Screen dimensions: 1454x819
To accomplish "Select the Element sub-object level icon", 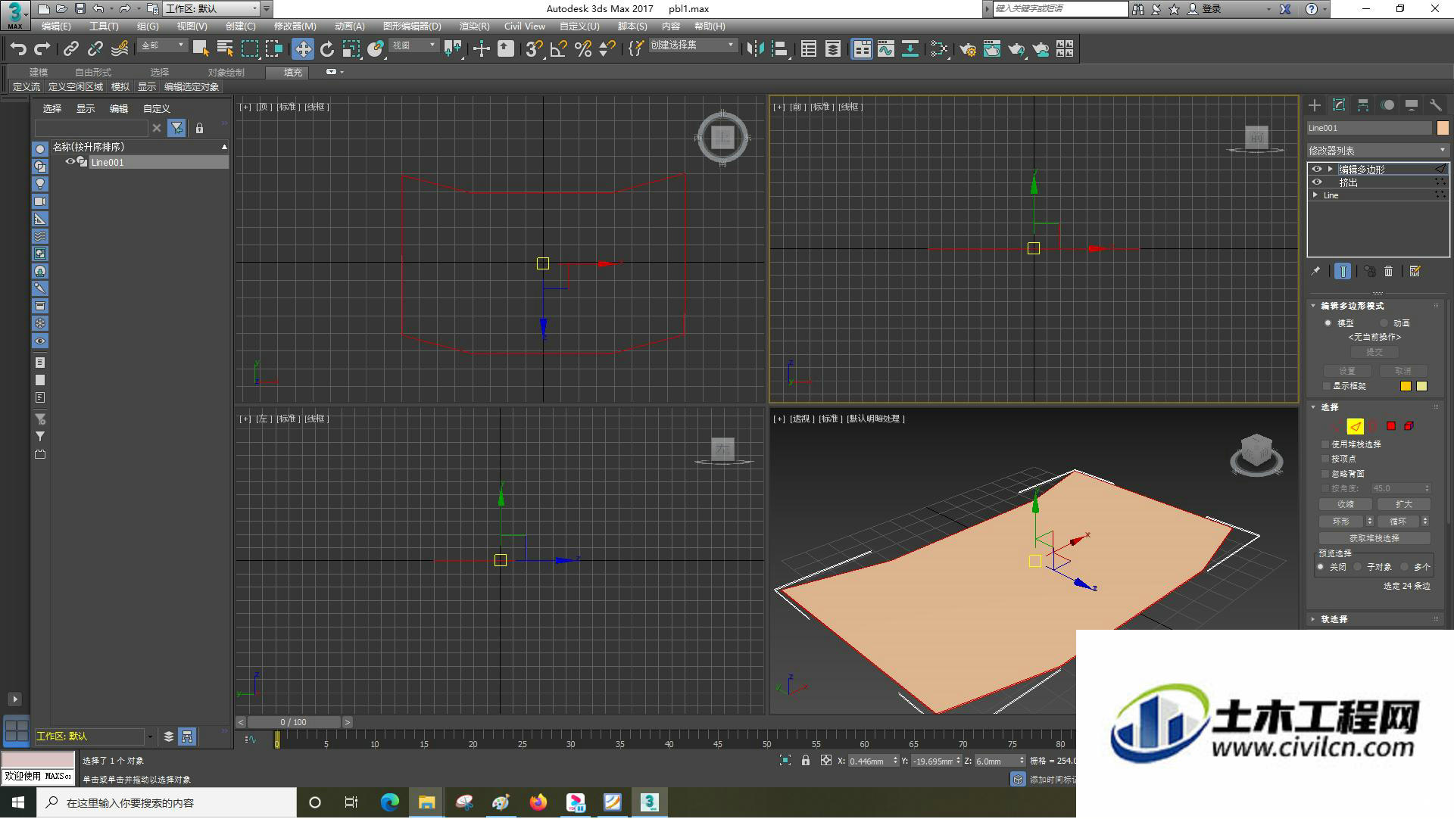I will coord(1409,426).
